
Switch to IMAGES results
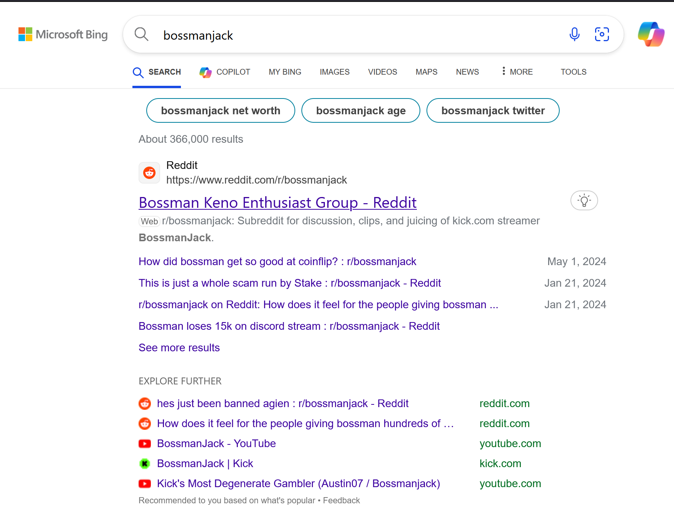click(334, 72)
